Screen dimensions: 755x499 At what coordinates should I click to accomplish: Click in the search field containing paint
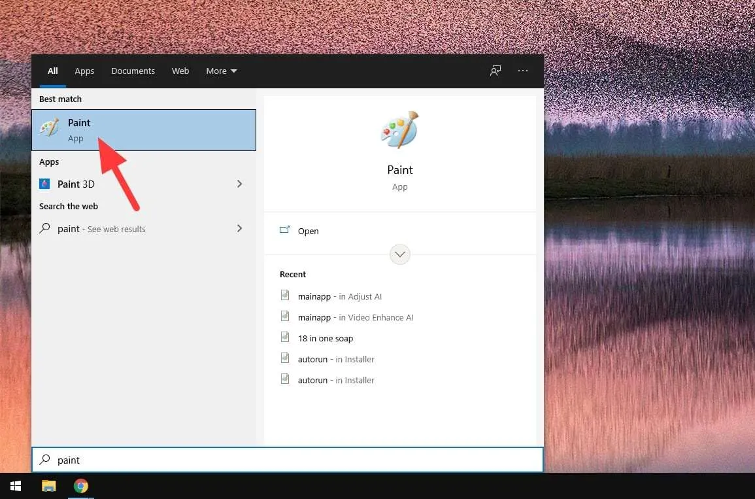[x=288, y=460]
